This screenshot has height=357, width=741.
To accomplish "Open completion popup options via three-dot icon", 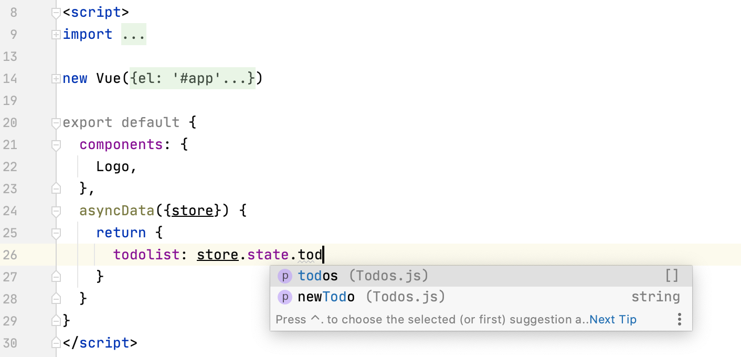I will 680,319.
